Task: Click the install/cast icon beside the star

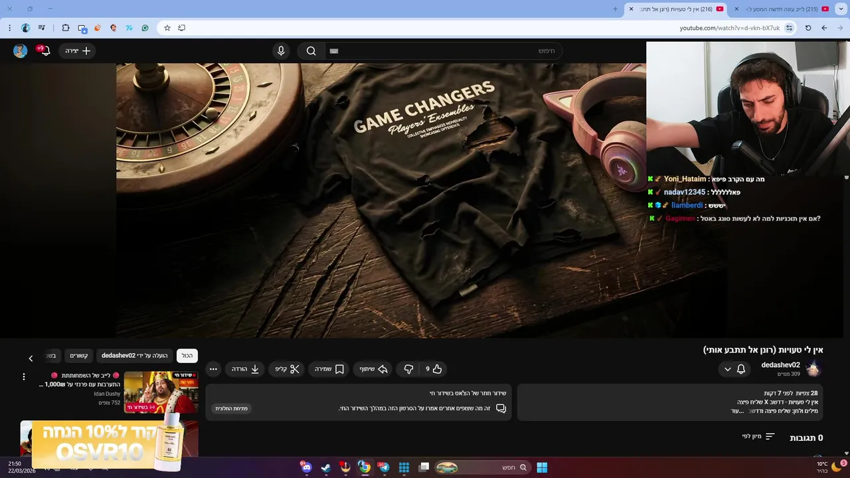Action: pyautogui.click(x=182, y=28)
